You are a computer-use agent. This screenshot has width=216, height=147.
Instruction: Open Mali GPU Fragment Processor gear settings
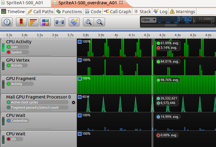[74, 102]
